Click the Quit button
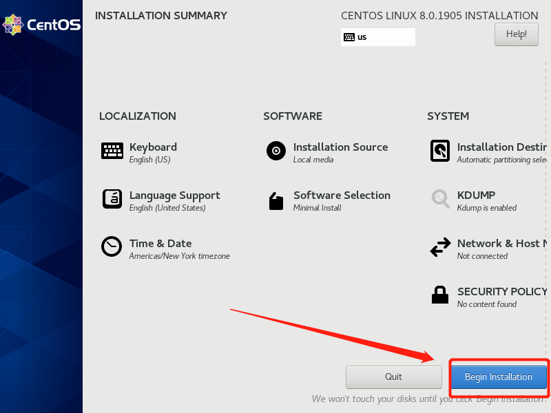The height and width of the screenshot is (413, 551). pos(393,377)
